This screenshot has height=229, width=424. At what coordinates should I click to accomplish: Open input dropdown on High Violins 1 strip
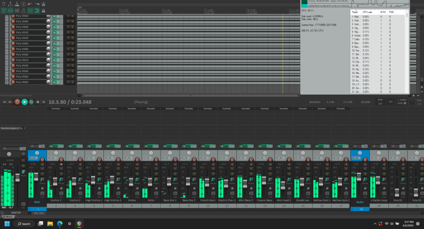(x=91, y=158)
